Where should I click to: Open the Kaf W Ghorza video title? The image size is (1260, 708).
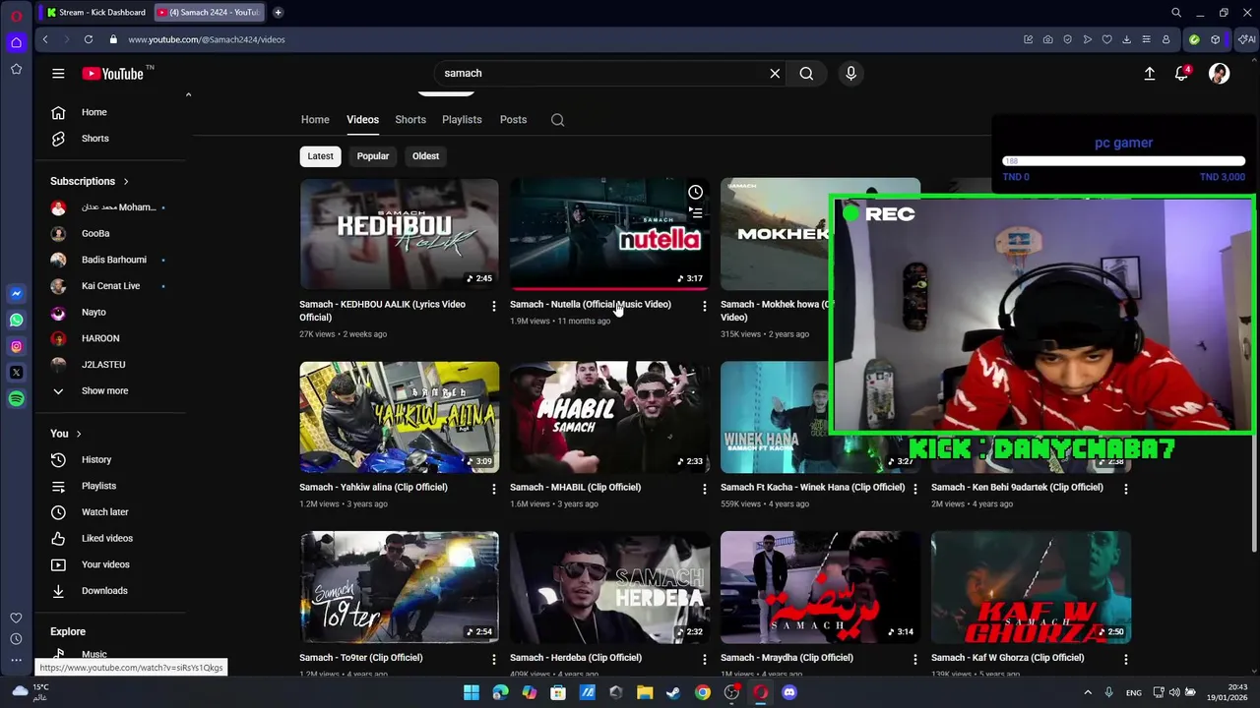tap(1007, 658)
